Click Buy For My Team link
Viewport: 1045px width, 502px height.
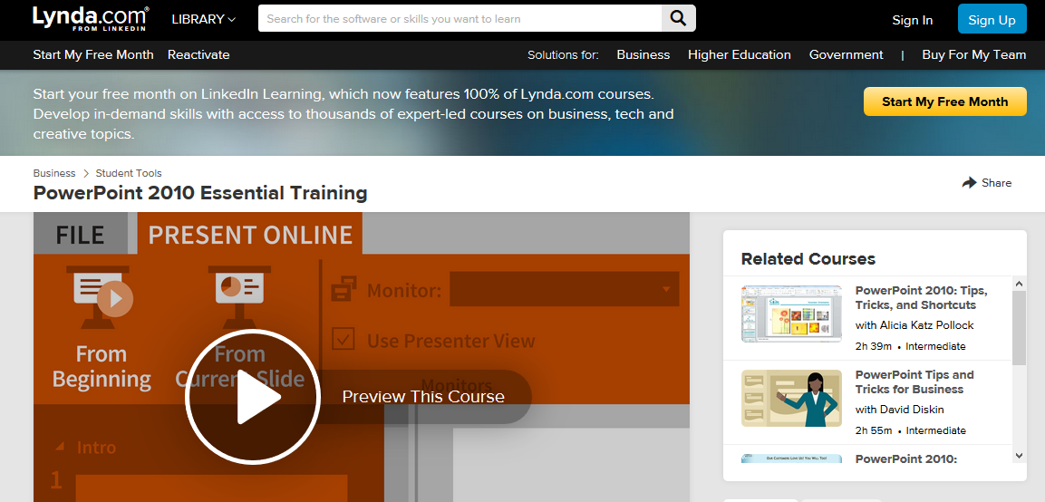973,54
